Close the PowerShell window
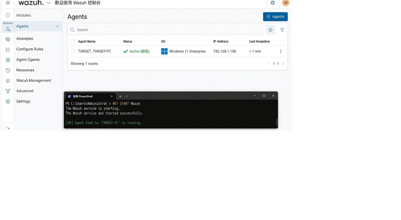 click(273, 96)
